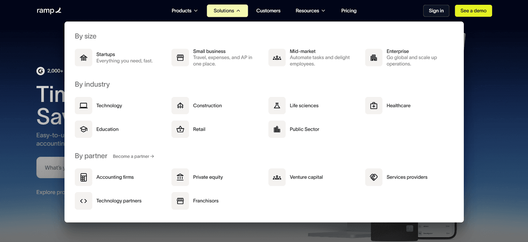Image resolution: width=528 pixels, height=242 pixels.
Task: Open the Private equity bank icon
Action: [x=180, y=177]
